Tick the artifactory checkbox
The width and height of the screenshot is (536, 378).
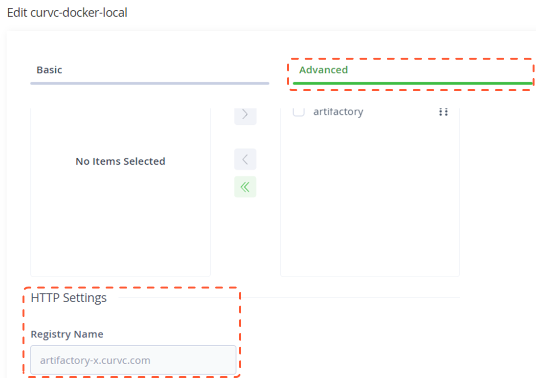(298, 111)
